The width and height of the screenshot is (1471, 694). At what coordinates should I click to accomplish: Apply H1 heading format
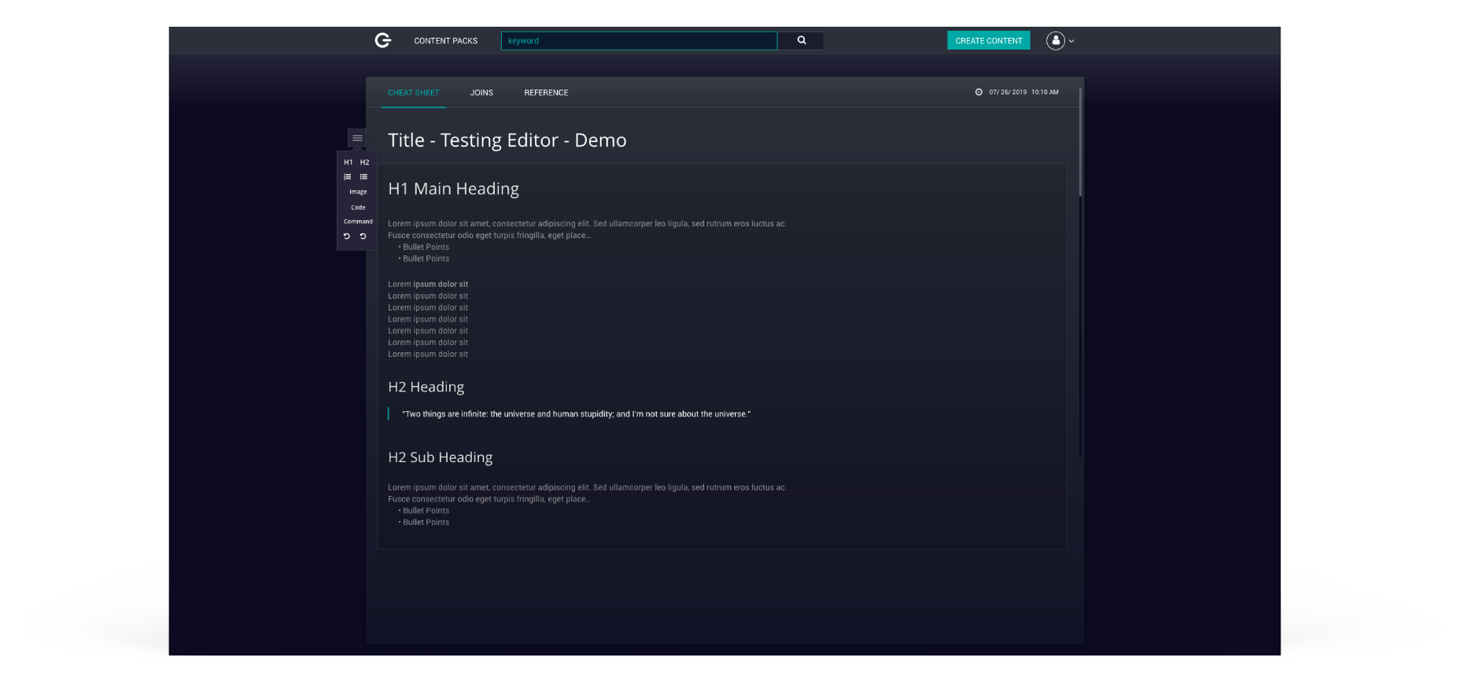[x=348, y=163]
